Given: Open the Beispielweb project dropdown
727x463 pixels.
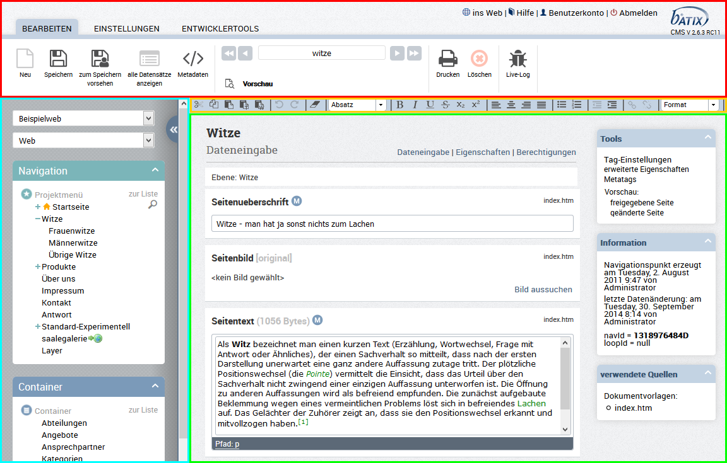Looking at the screenshot, I should point(83,118).
